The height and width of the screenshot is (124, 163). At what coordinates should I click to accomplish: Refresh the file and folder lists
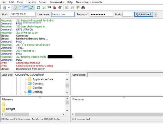pyautogui.click(x=38, y=8)
